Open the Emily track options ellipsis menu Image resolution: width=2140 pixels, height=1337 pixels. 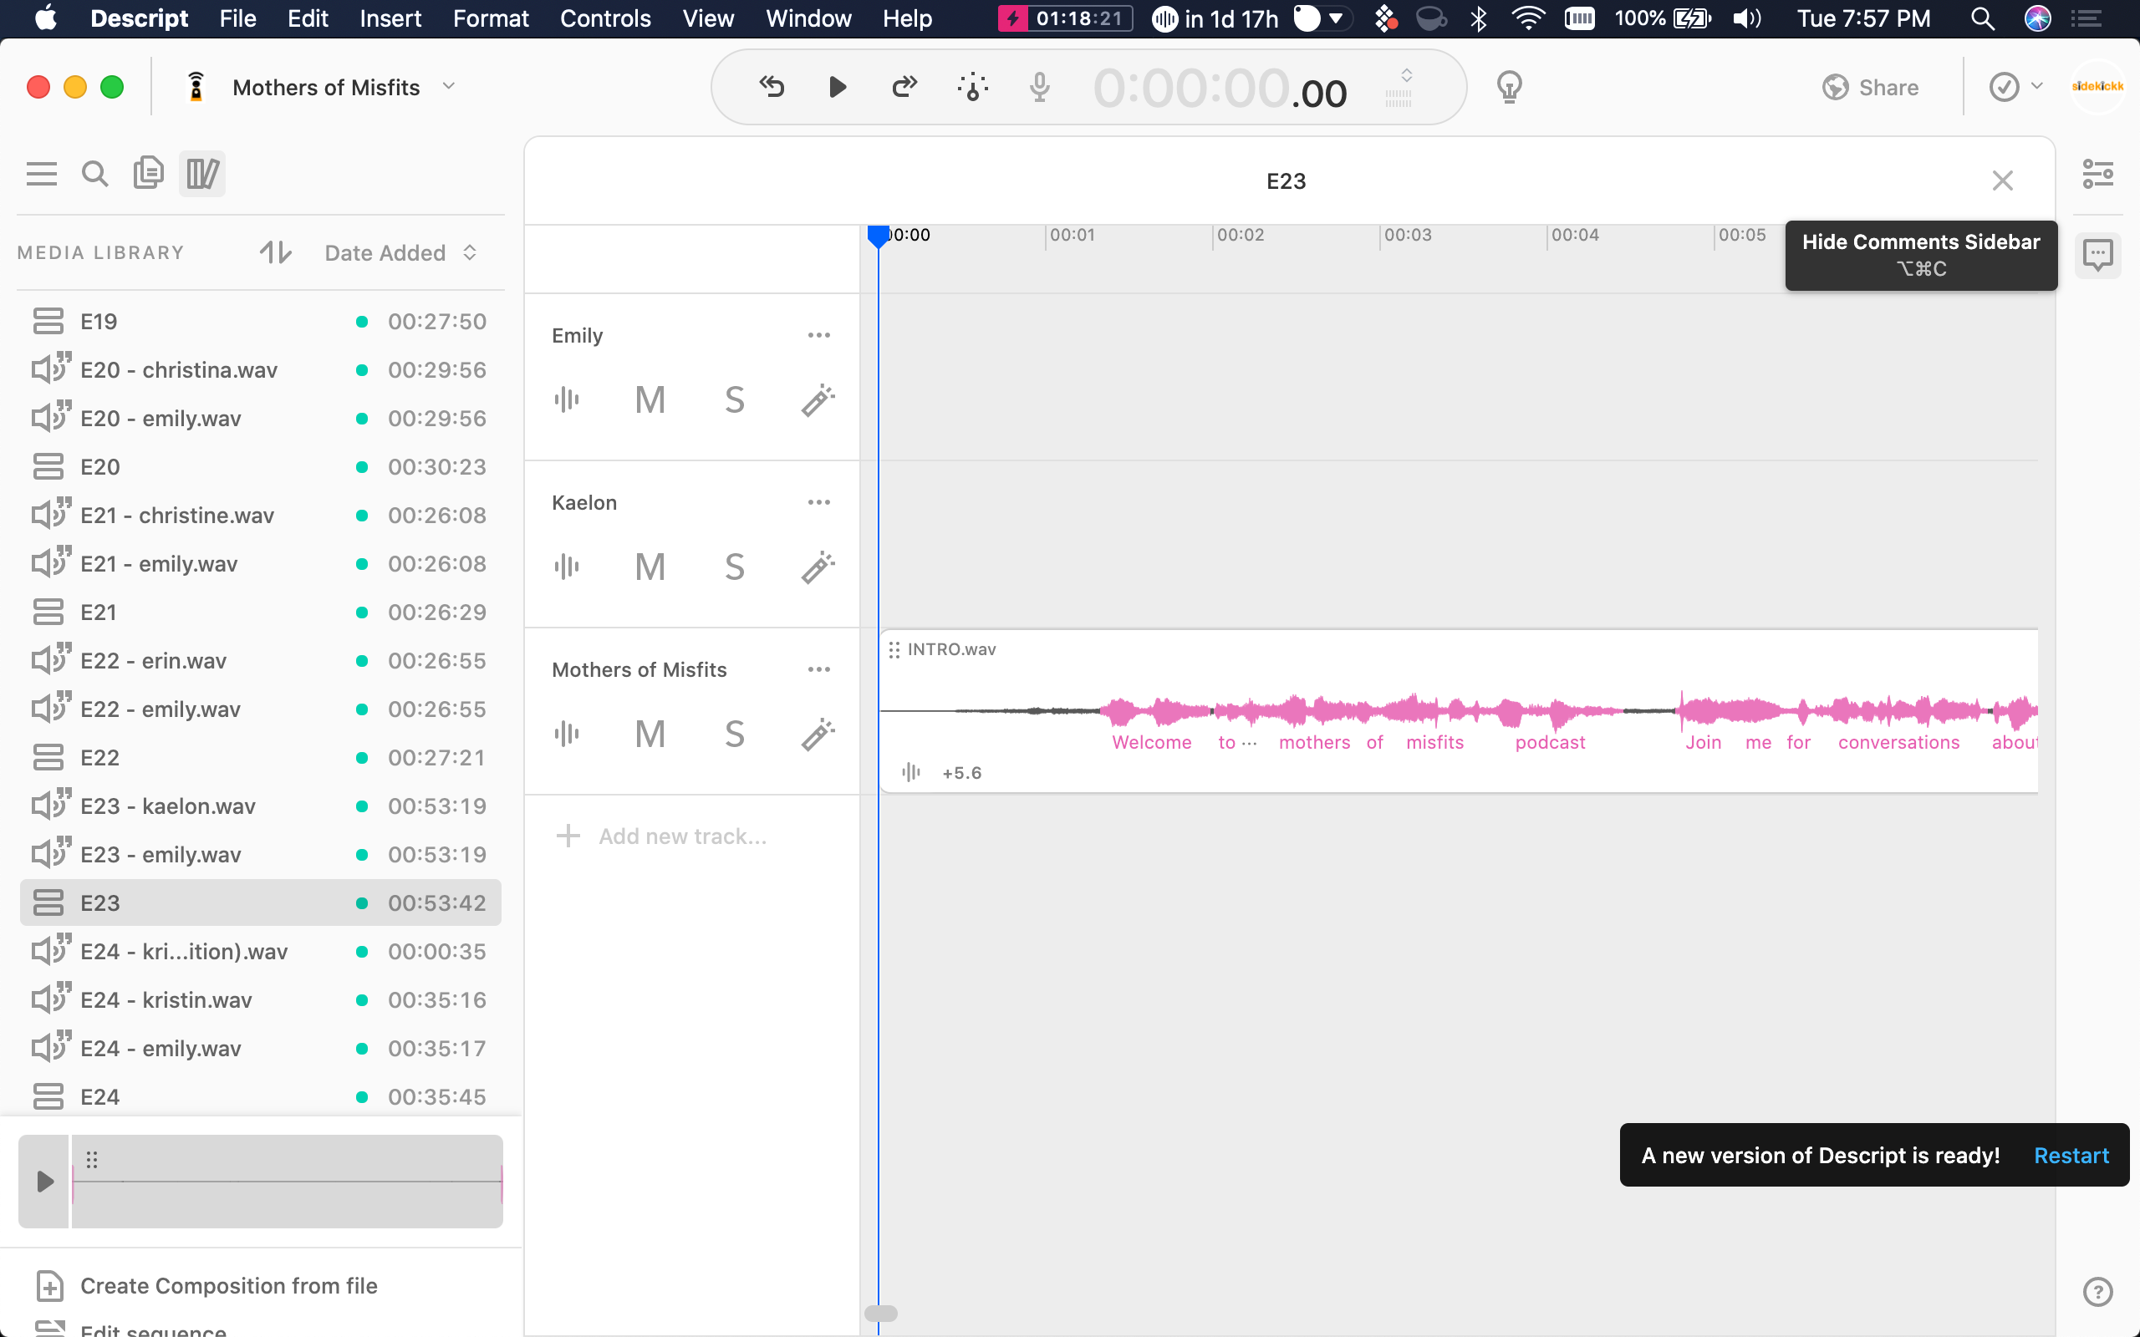click(819, 335)
